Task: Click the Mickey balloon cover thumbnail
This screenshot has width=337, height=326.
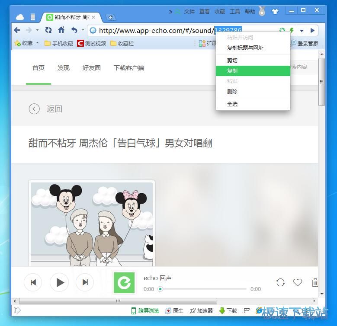Action: 92,224
